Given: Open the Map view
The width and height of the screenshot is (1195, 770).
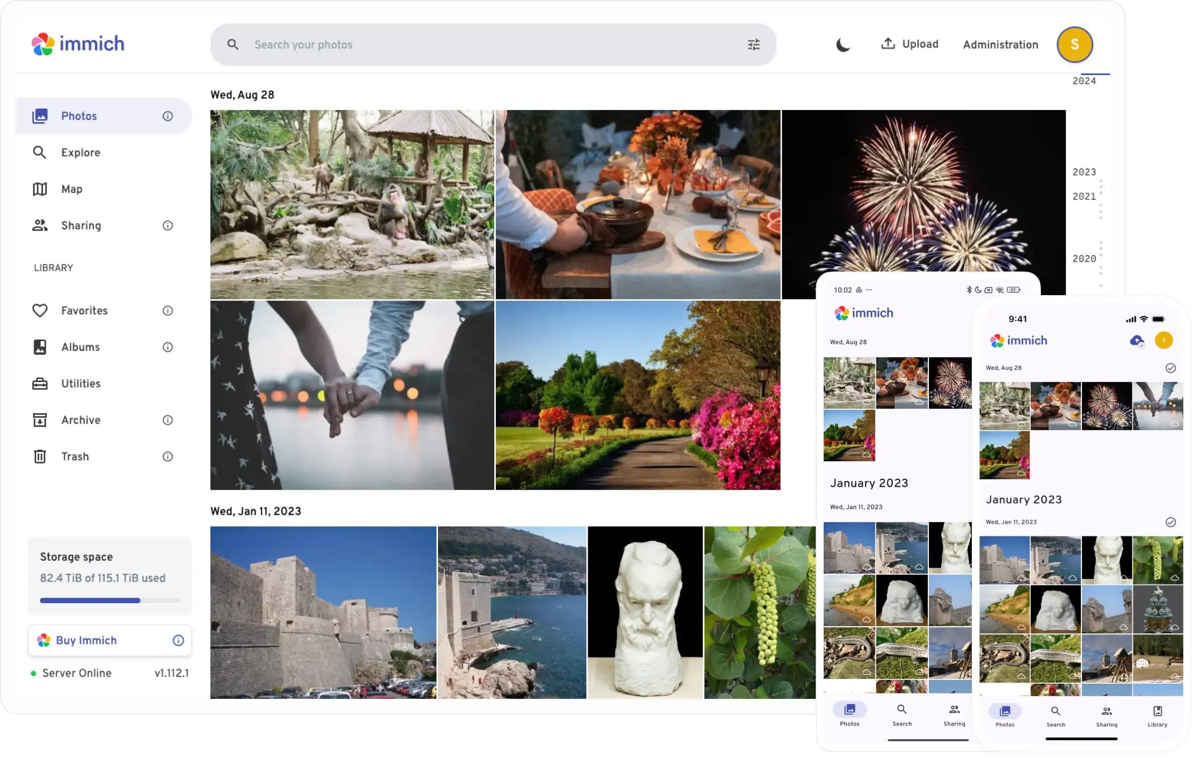Looking at the screenshot, I should tap(72, 189).
